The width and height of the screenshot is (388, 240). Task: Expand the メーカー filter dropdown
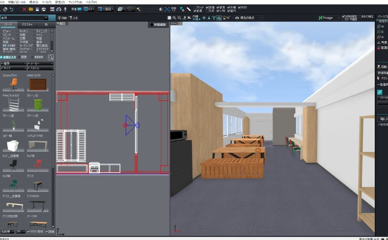point(40,64)
